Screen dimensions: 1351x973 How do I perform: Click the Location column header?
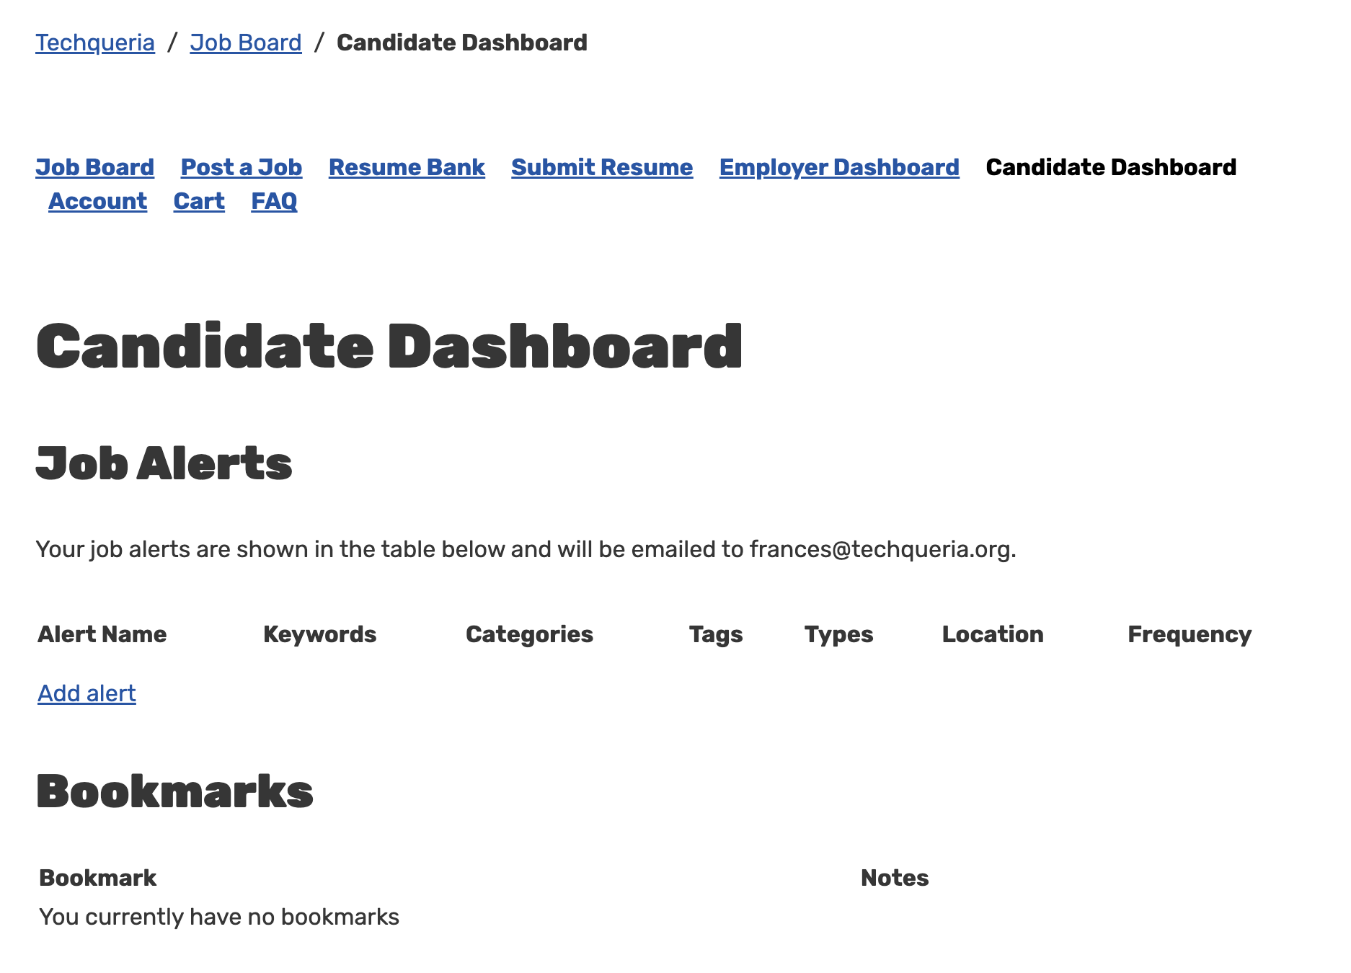click(993, 634)
